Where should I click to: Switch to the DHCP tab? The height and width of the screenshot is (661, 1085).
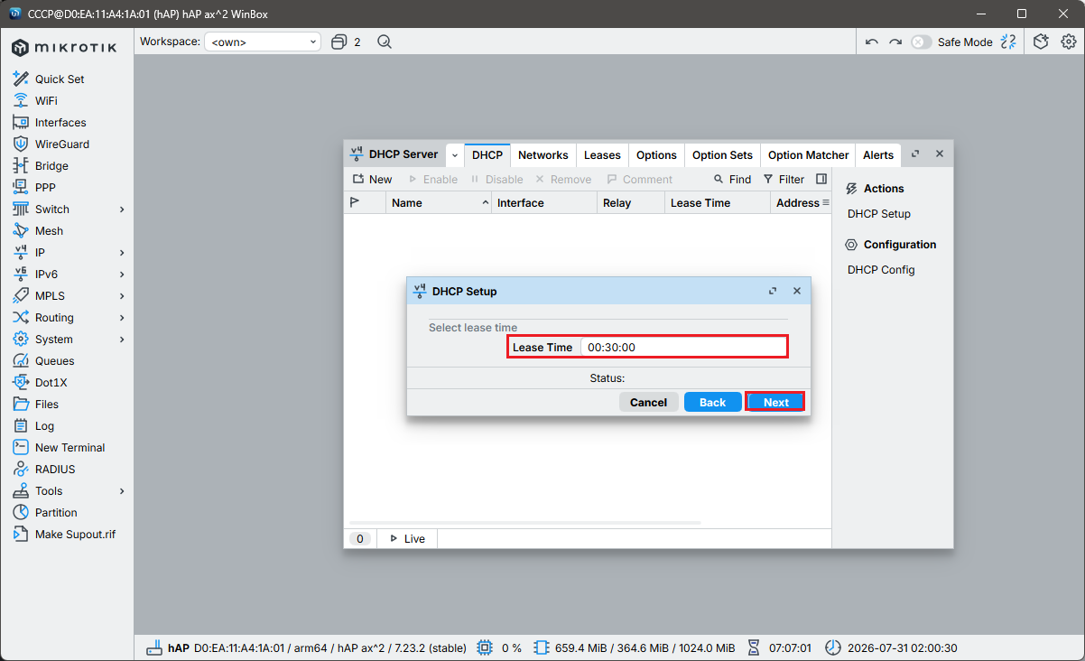pos(487,154)
